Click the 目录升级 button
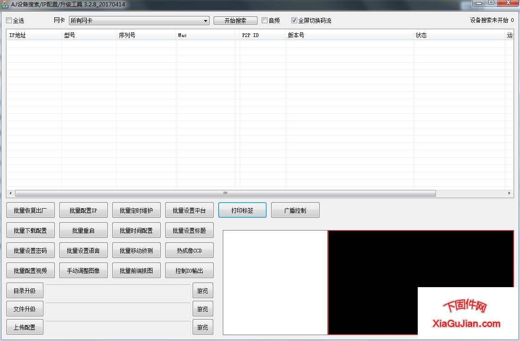This screenshot has height=341, width=520. 25,291
